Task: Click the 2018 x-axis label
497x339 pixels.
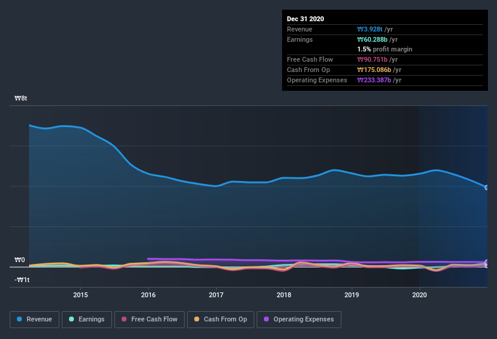Action: click(284, 295)
